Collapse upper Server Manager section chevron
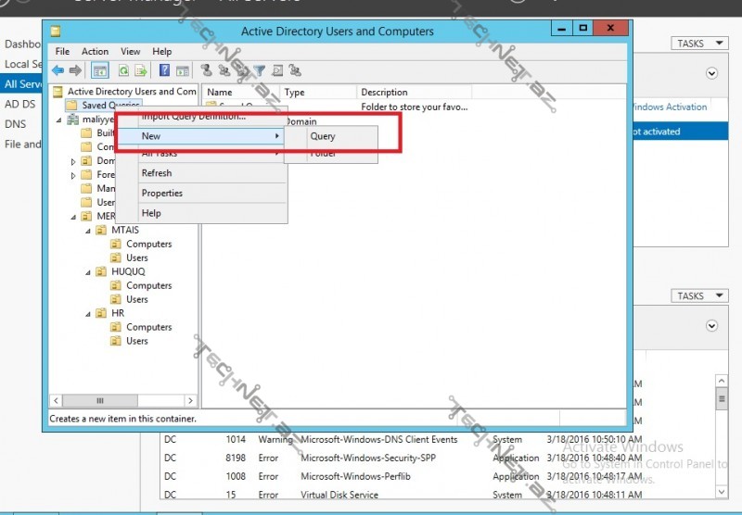This screenshot has width=742, height=515. click(x=711, y=73)
